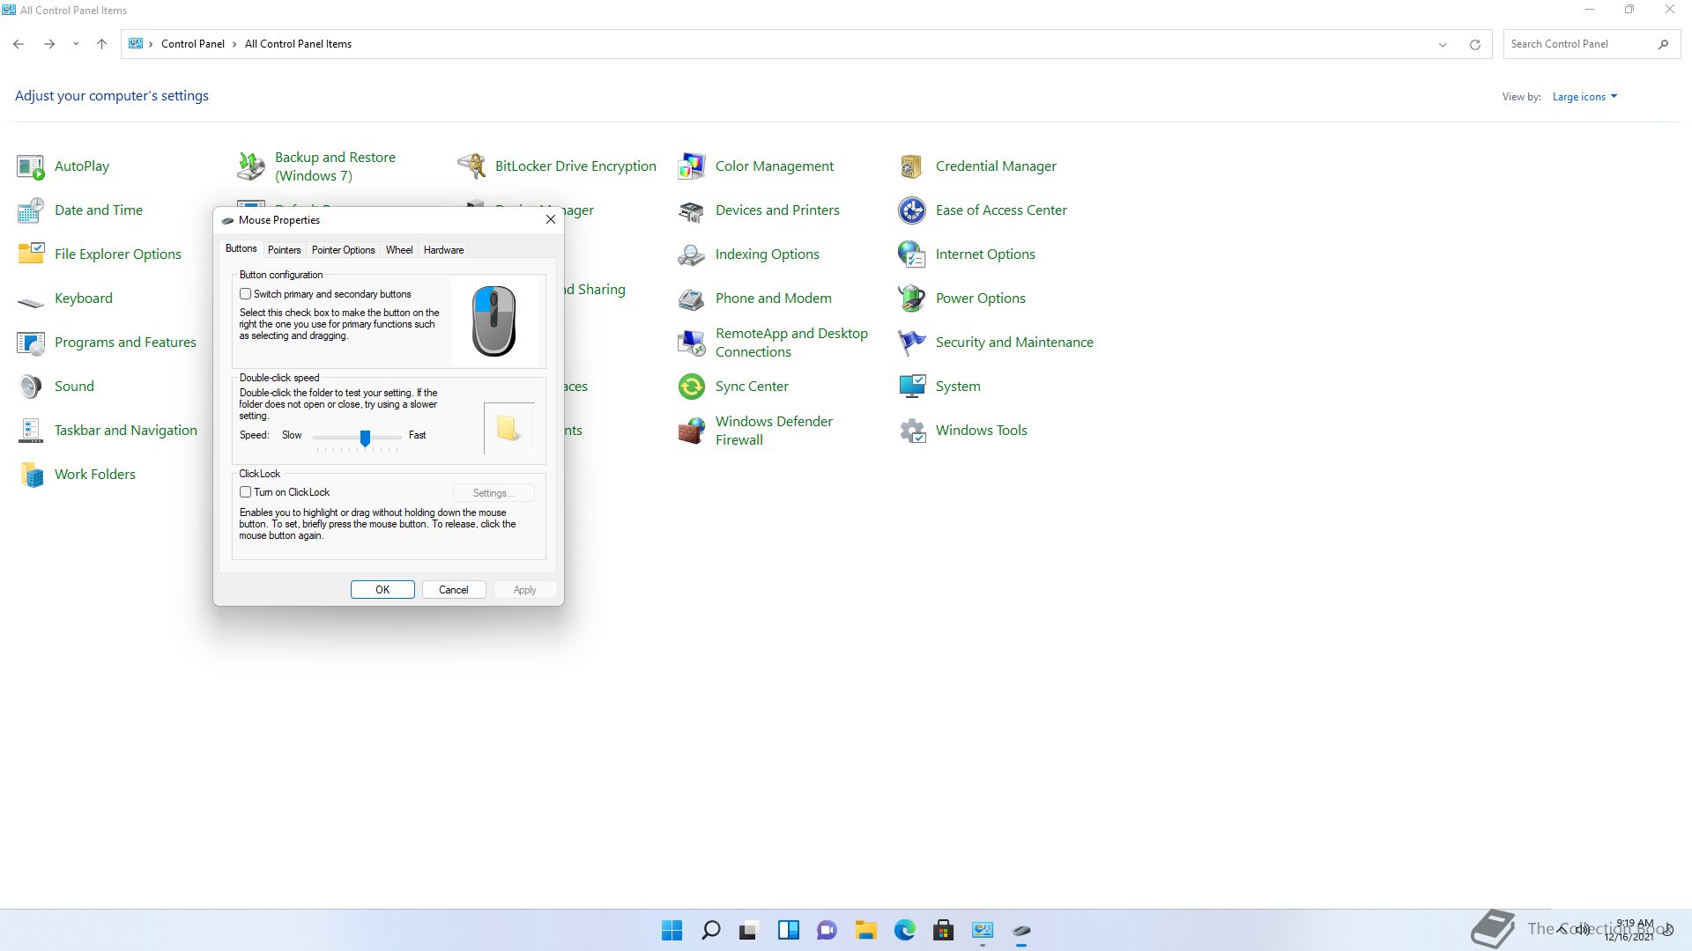1692x951 pixels.
Task: Open recent locations dropdown arrow
Action: pos(76,44)
